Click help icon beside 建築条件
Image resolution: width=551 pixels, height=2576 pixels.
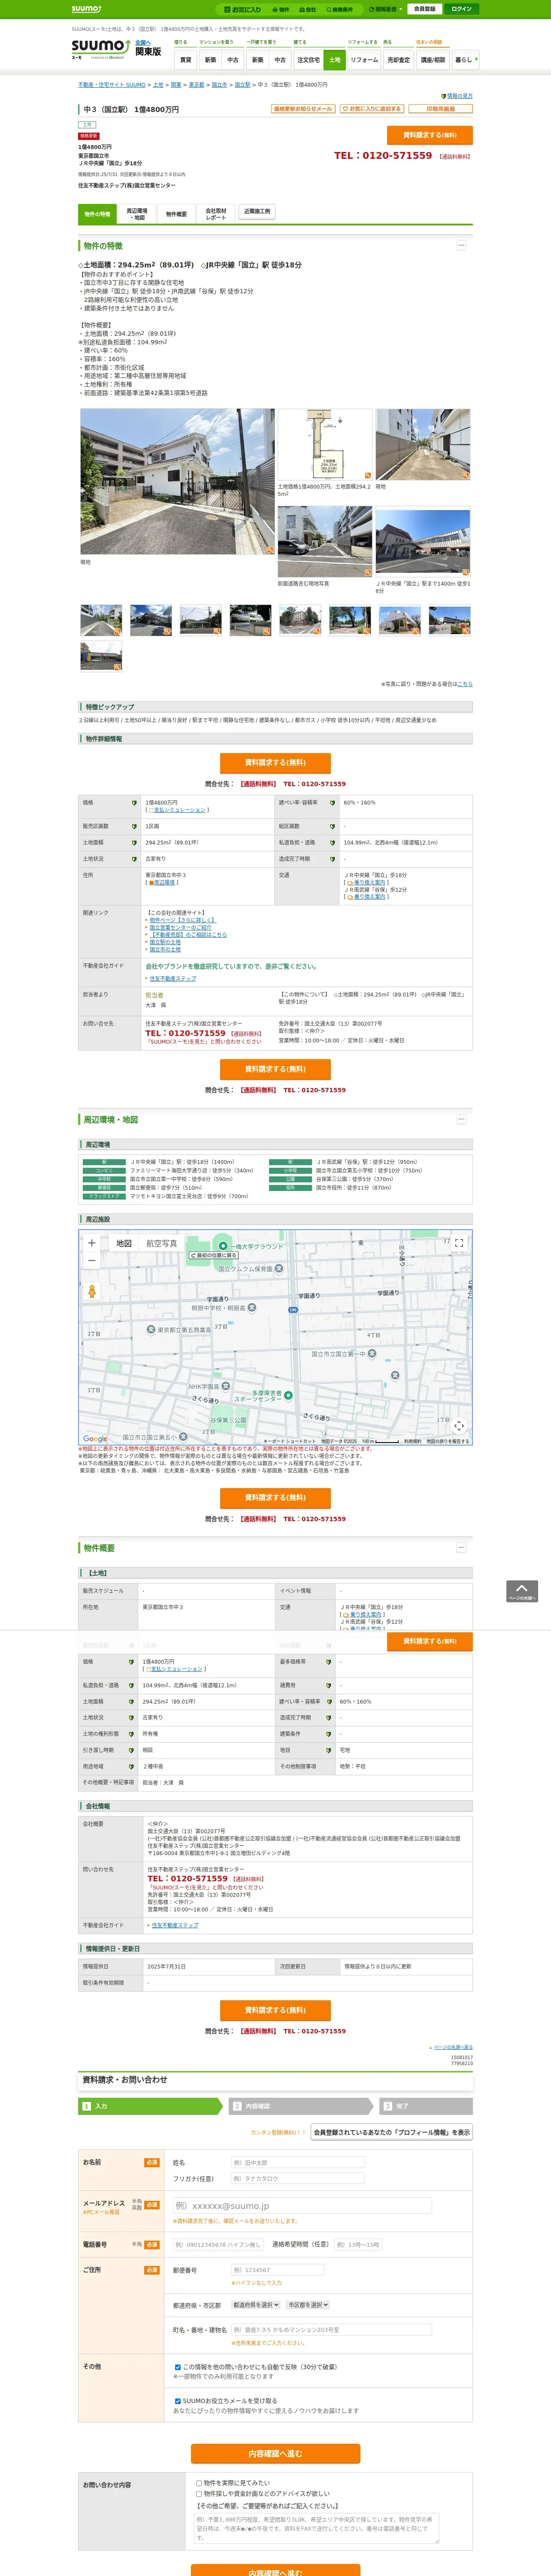point(329,1734)
